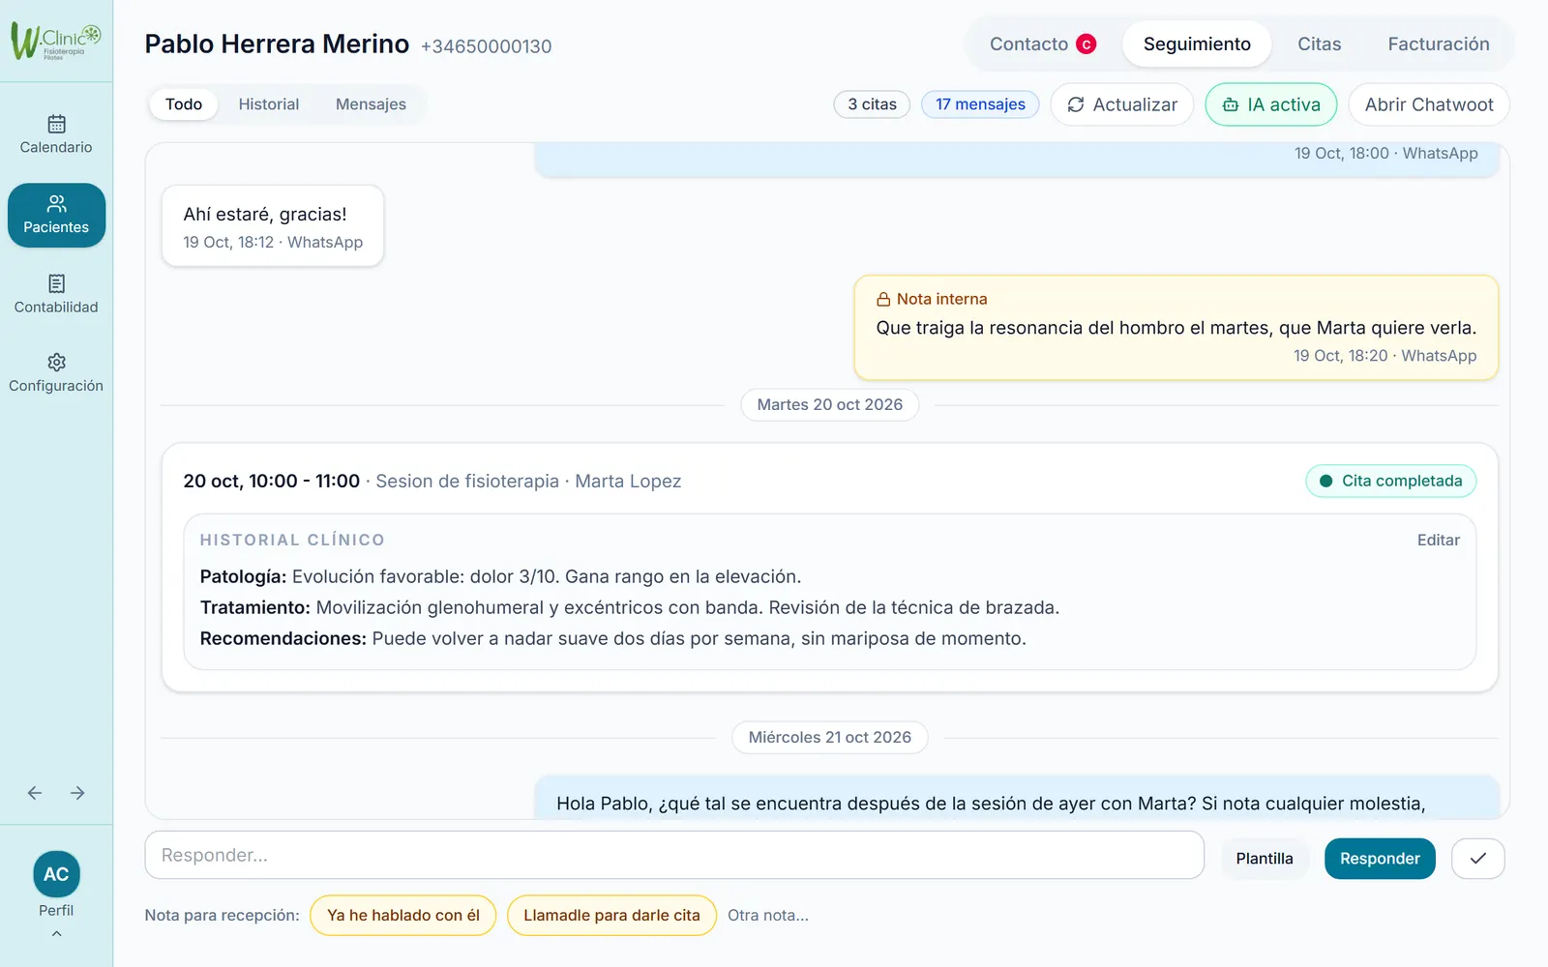Click patient phone number +34650000130
Viewport: 1548px width, 967px height.
point(486,46)
